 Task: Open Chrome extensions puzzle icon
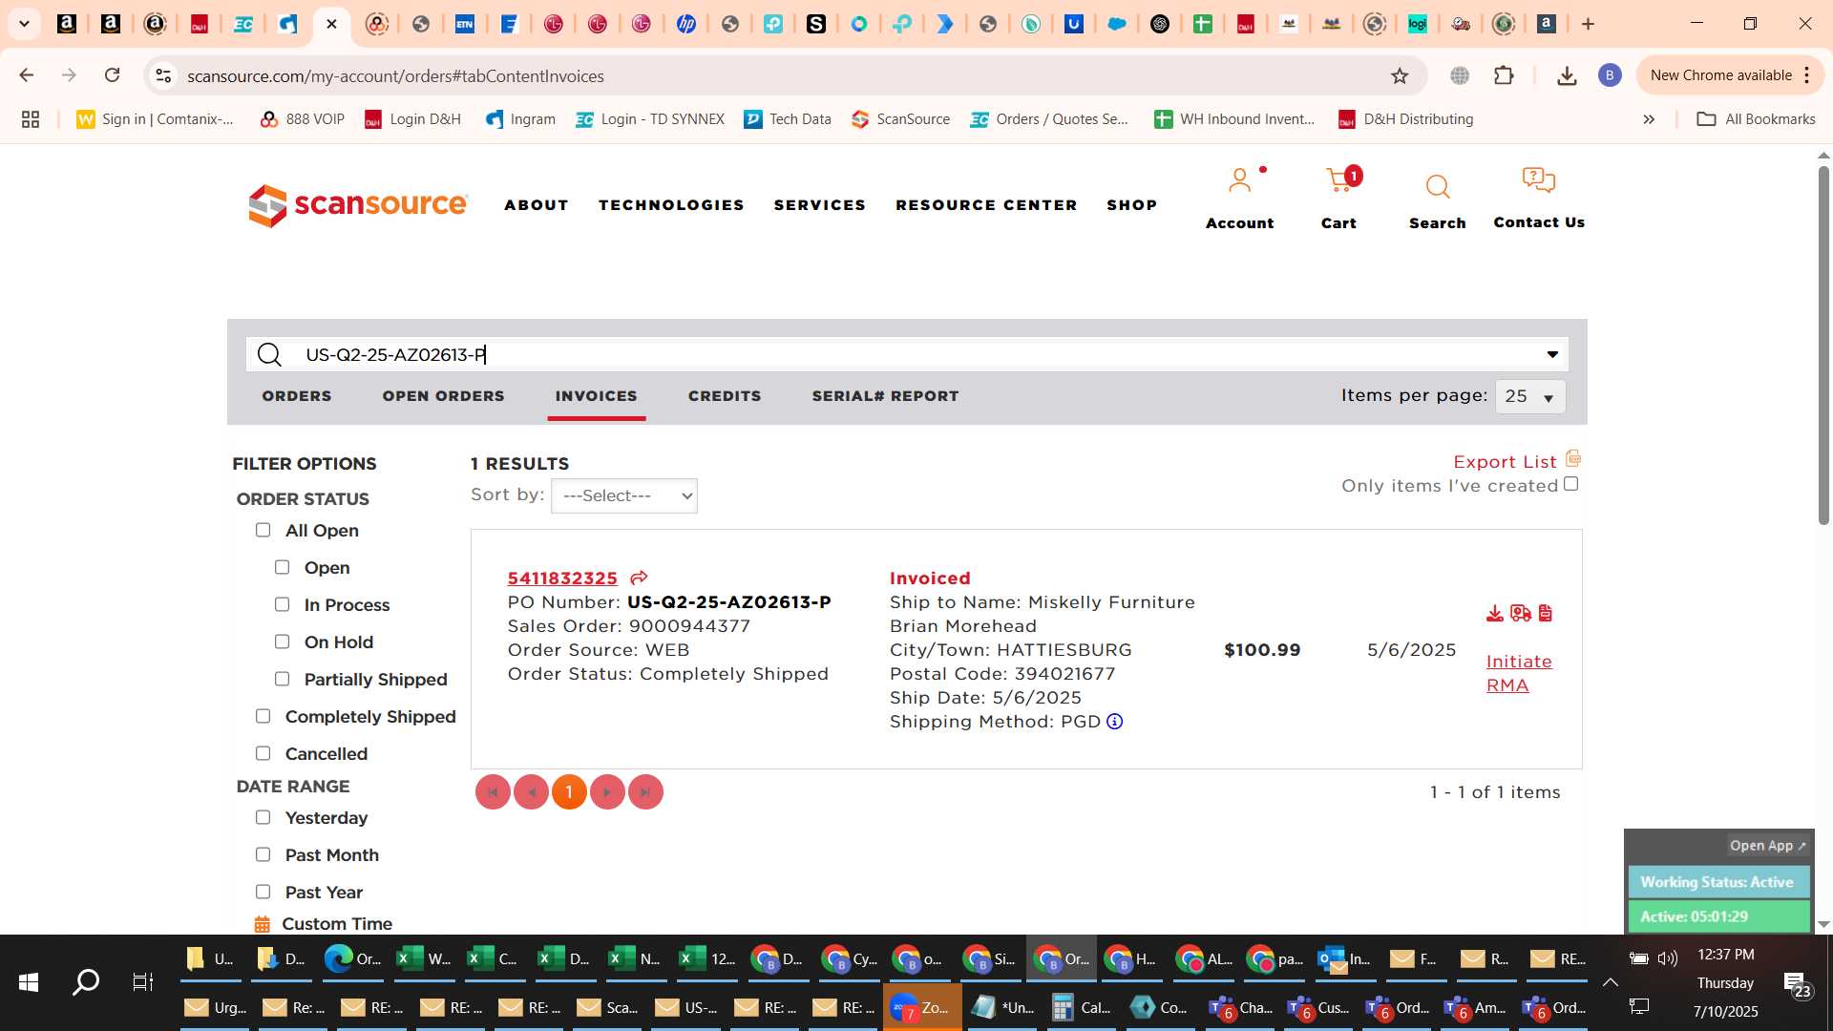pos(1504,75)
